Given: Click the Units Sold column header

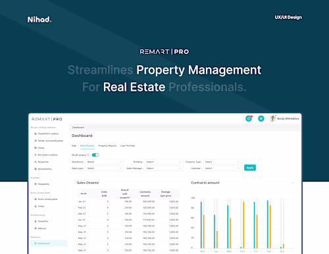Looking at the screenshot, I should click(104, 193).
